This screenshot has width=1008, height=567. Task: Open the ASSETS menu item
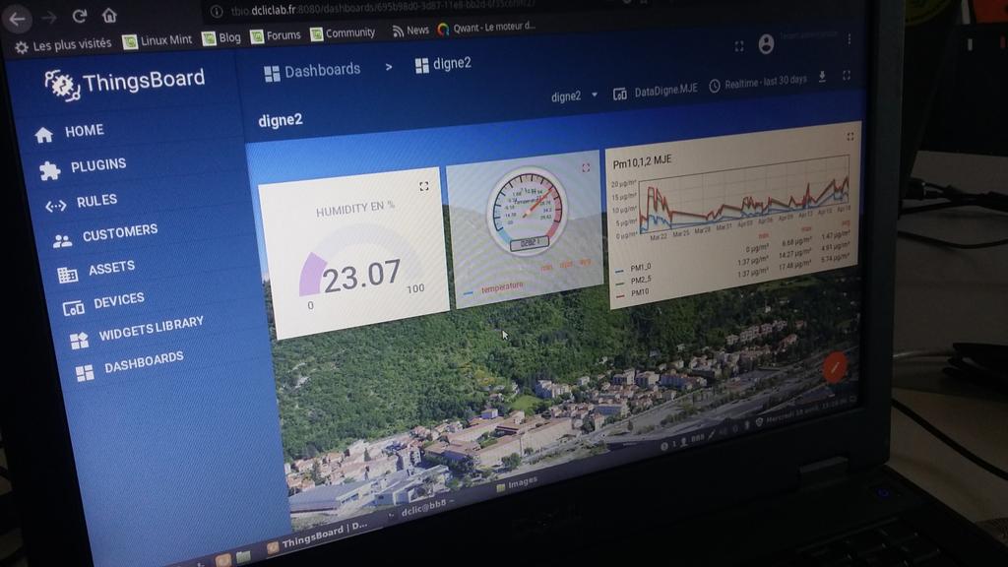click(95, 270)
